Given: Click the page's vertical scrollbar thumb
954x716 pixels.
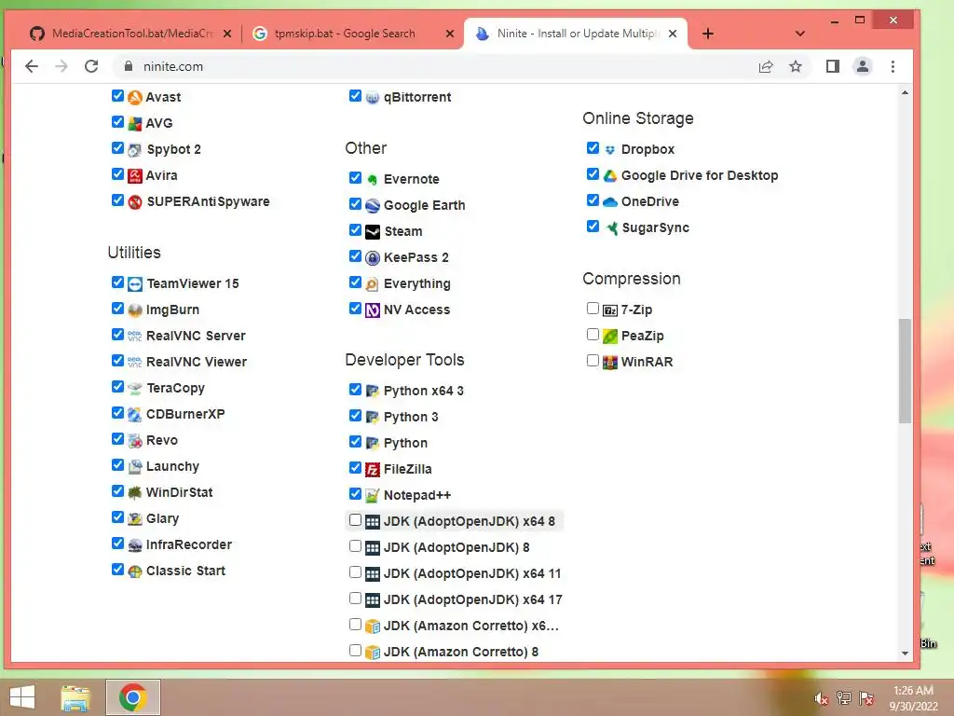Looking at the screenshot, I should click(905, 370).
